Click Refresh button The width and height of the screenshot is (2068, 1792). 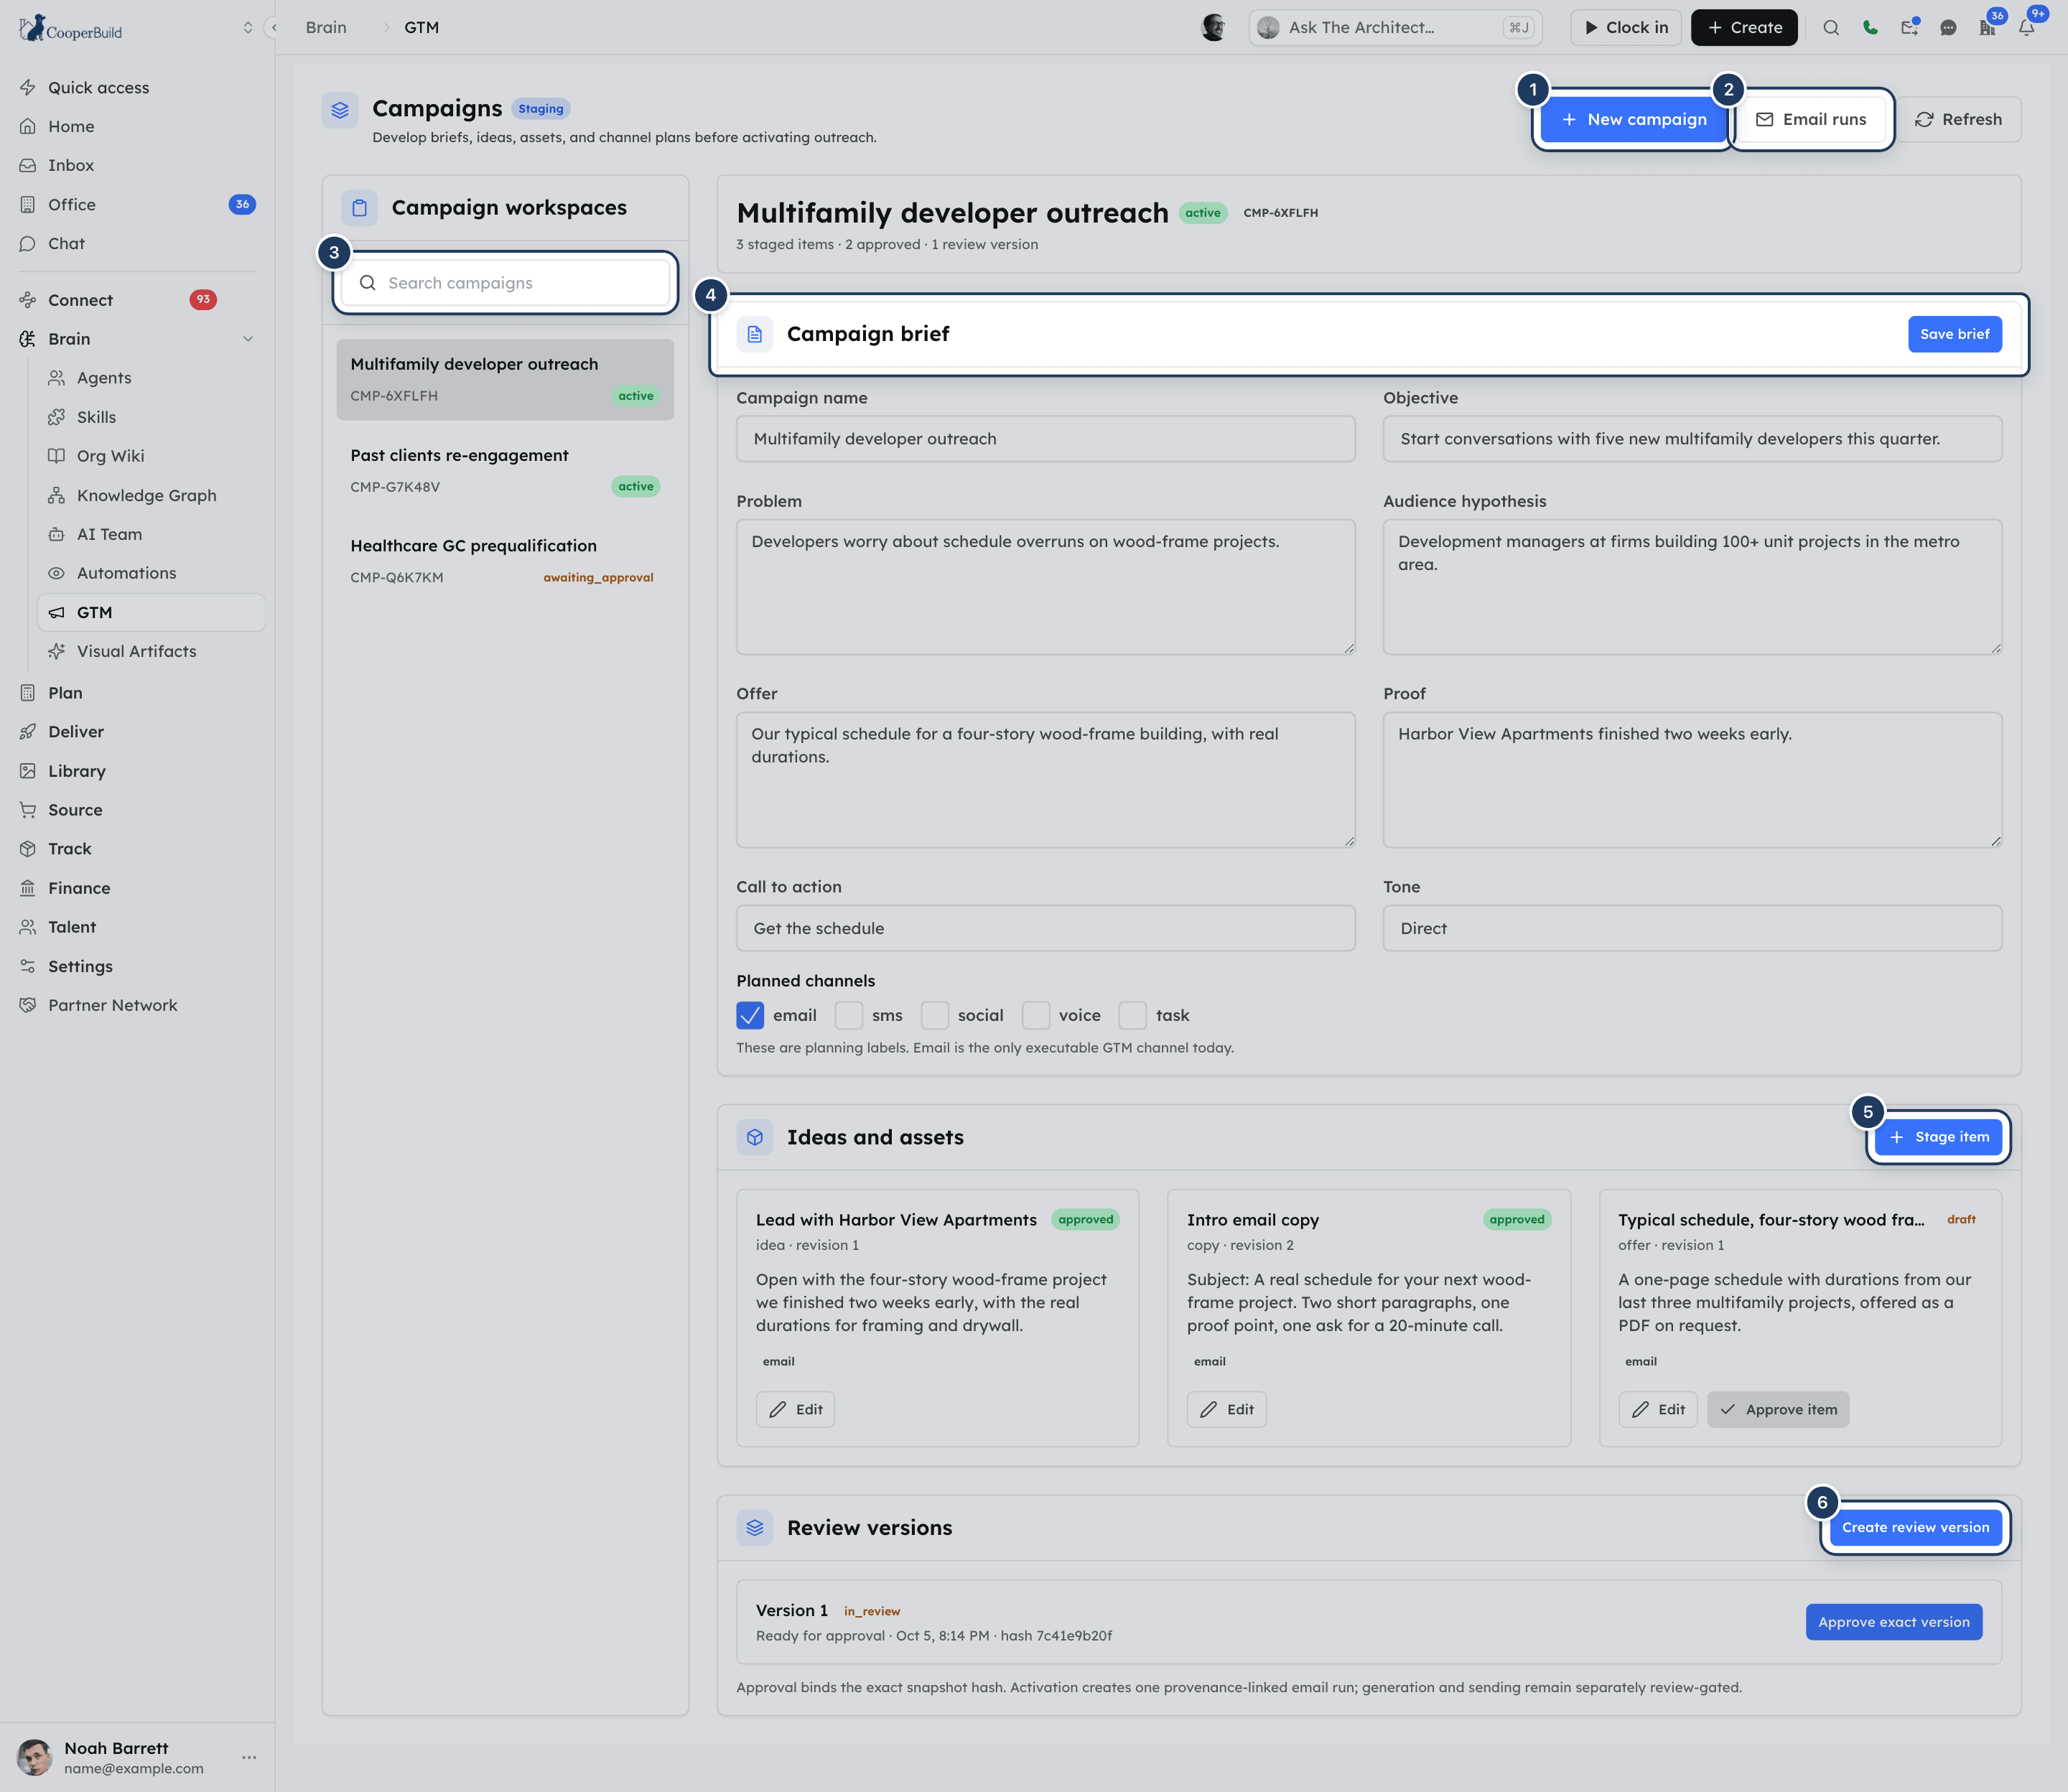1959,119
